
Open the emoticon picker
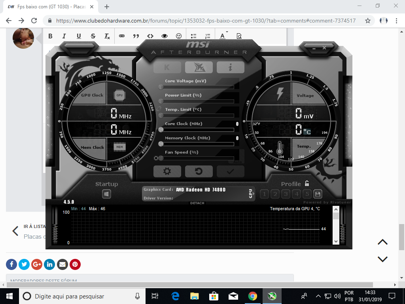click(179, 36)
